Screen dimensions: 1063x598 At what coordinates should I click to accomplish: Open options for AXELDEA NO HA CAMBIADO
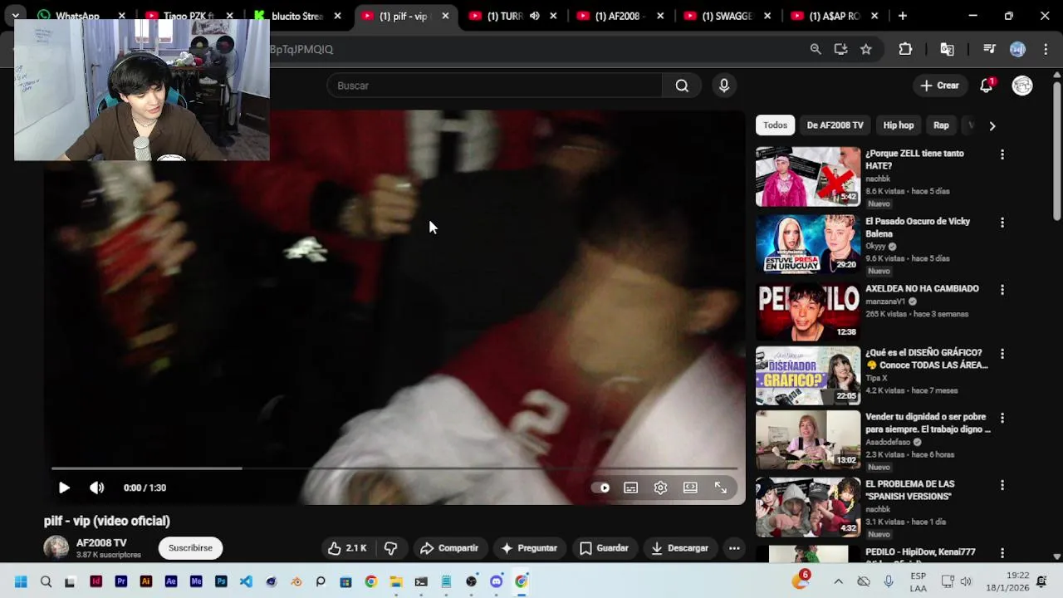tap(1002, 290)
